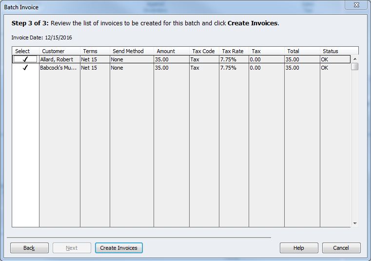Click the Total column header
Viewport: 371px width, 261px height.
tap(293, 51)
